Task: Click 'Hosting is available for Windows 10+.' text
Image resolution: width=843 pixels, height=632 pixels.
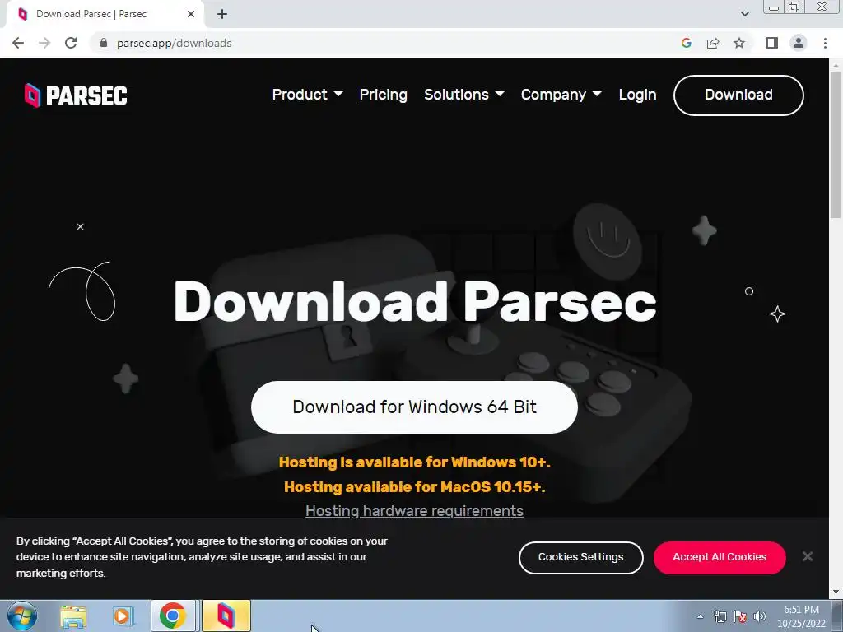Action: coord(415,462)
